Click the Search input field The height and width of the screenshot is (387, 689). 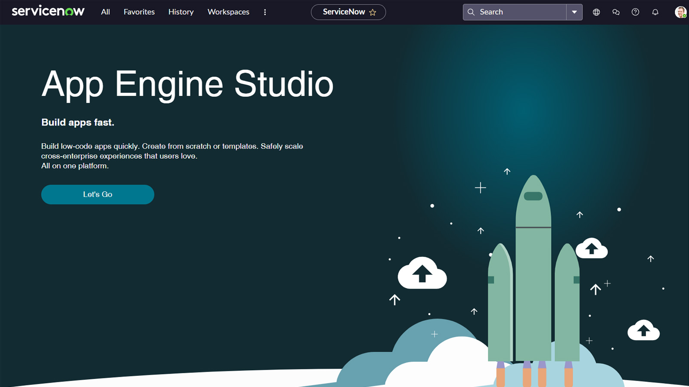515,12
